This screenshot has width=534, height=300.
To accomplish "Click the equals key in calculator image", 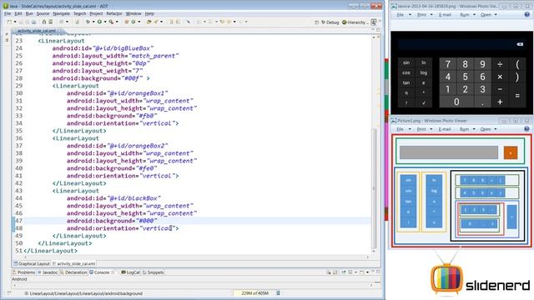I will pos(517,96).
